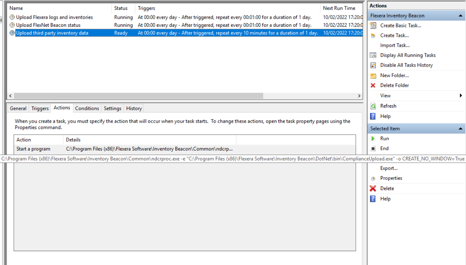Viewport: 466px width, 265px height.
Task: Collapse the Flexera Inventory Beacon actions section
Action: [460, 16]
